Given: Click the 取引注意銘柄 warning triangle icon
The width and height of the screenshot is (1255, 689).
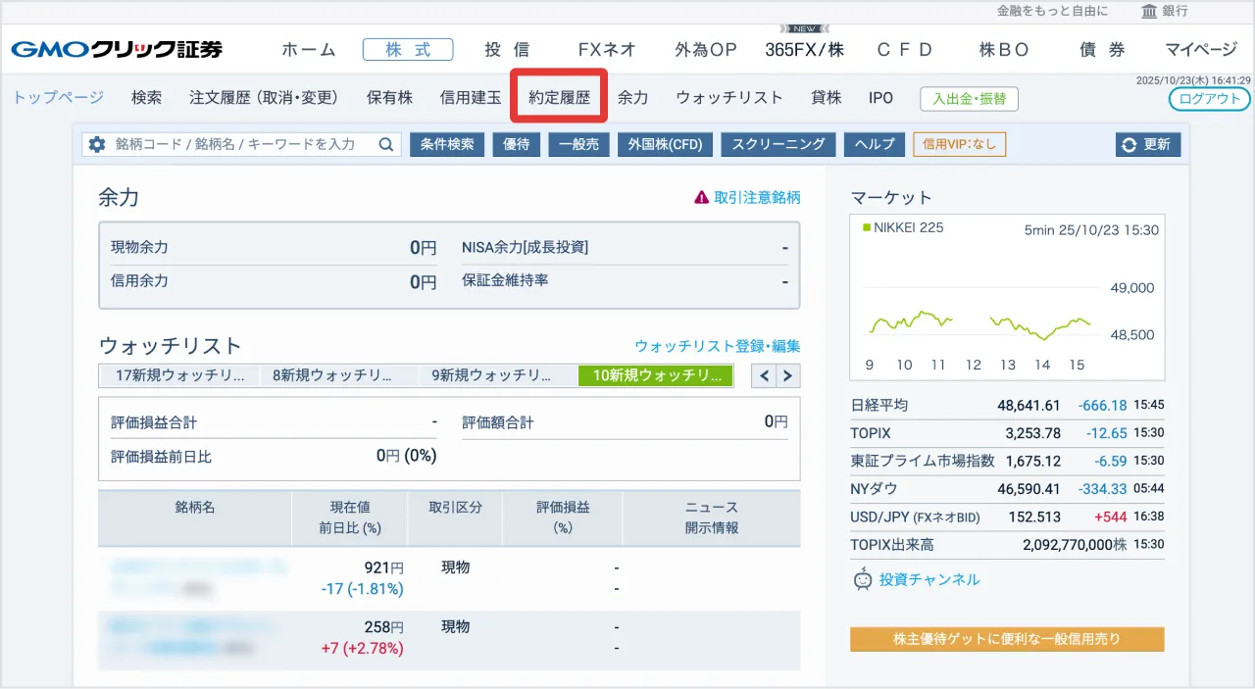Looking at the screenshot, I should pos(700,196).
